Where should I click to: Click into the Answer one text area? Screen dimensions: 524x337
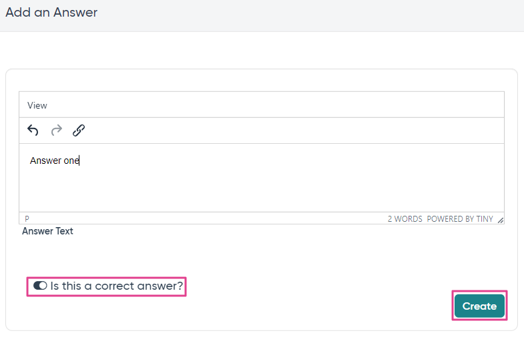(261, 178)
